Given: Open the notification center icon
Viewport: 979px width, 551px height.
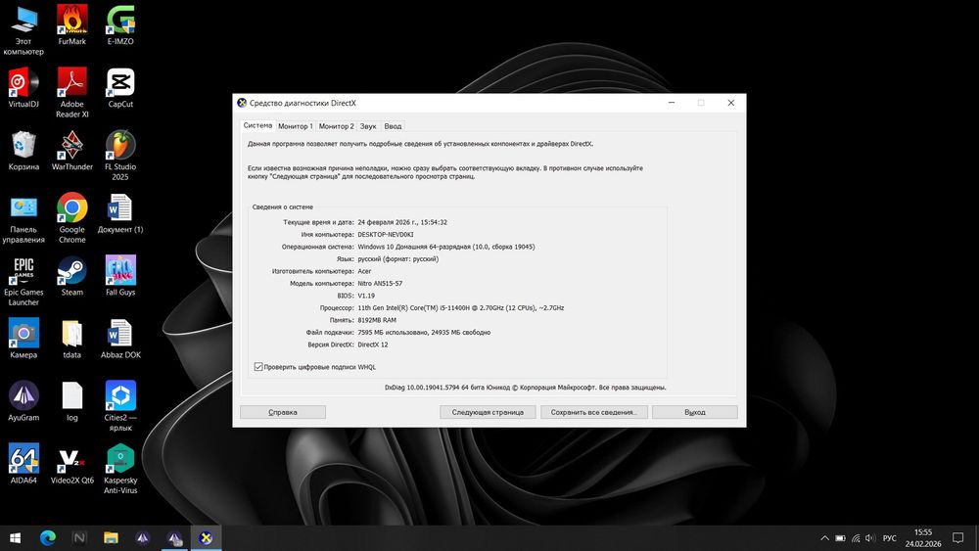Looking at the screenshot, I should pyautogui.click(x=957, y=538).
